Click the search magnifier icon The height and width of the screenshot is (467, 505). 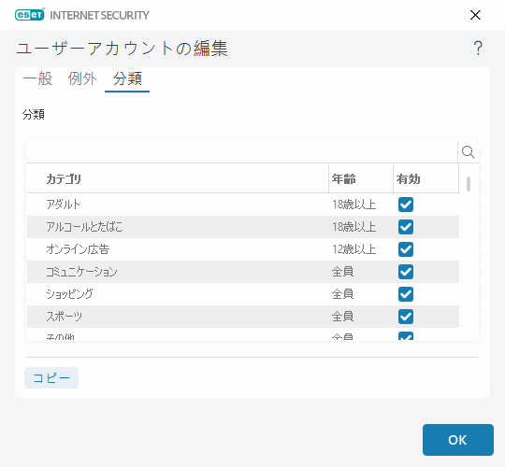468,152
